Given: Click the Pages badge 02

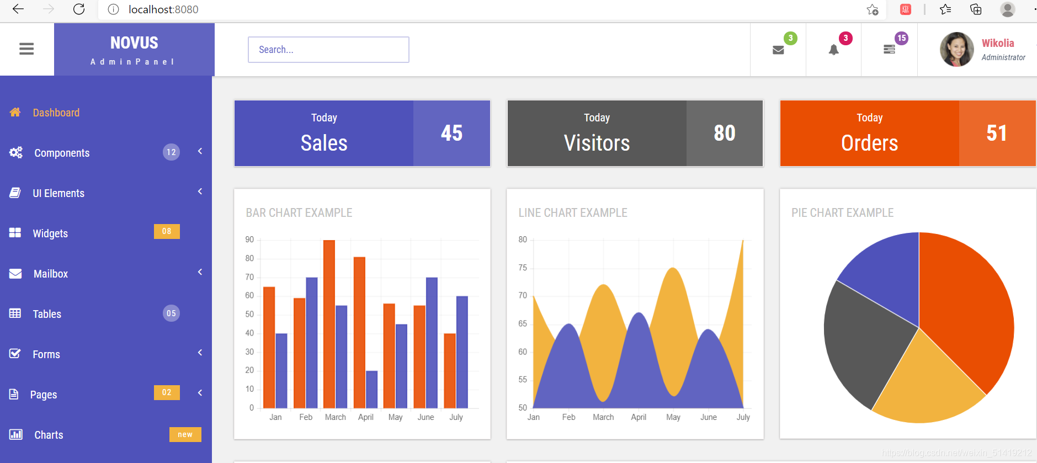Looking at the screenshot, I should click(167, 392).
